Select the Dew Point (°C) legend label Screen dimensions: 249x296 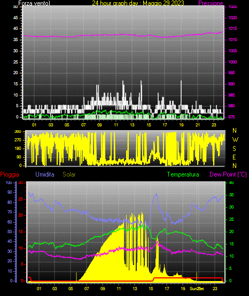(228, 174)
